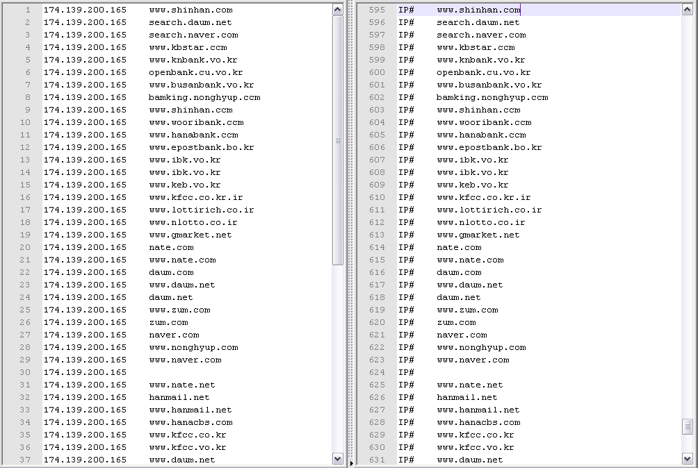Click www.nlotto.co.ir on line 18
698x468 pixels.
click(x=193, y=222)
